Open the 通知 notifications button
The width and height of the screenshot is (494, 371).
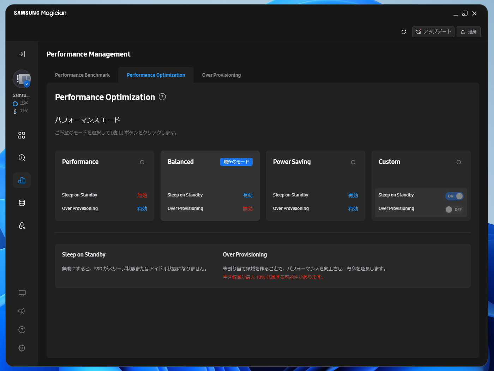point(469,32)
